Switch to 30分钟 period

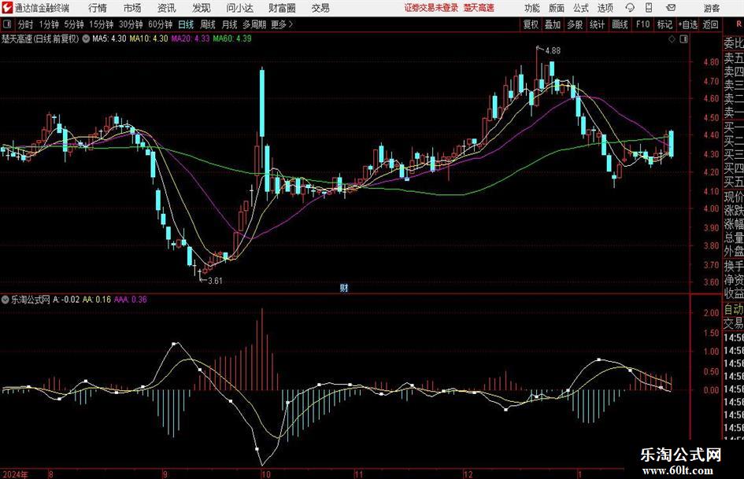coord(131,24)
